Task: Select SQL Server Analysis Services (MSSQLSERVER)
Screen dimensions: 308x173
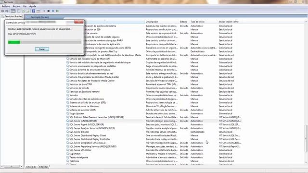Action: click(x=92, y=128)
